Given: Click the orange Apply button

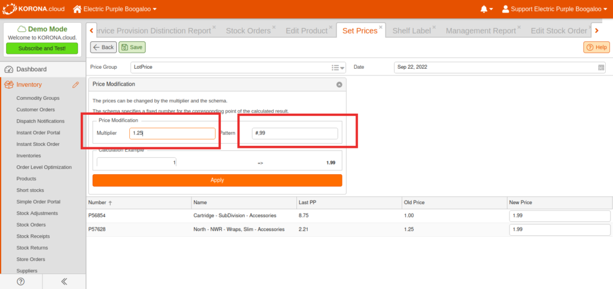Looking at the screenshot, I should click(x=217, y=180).
